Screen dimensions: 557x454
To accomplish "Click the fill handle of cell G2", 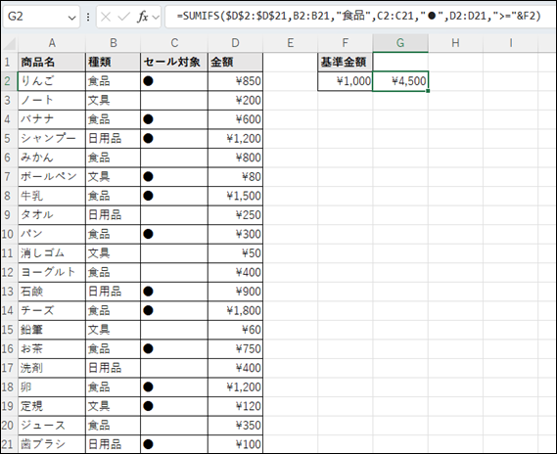I will pos(428,91).
